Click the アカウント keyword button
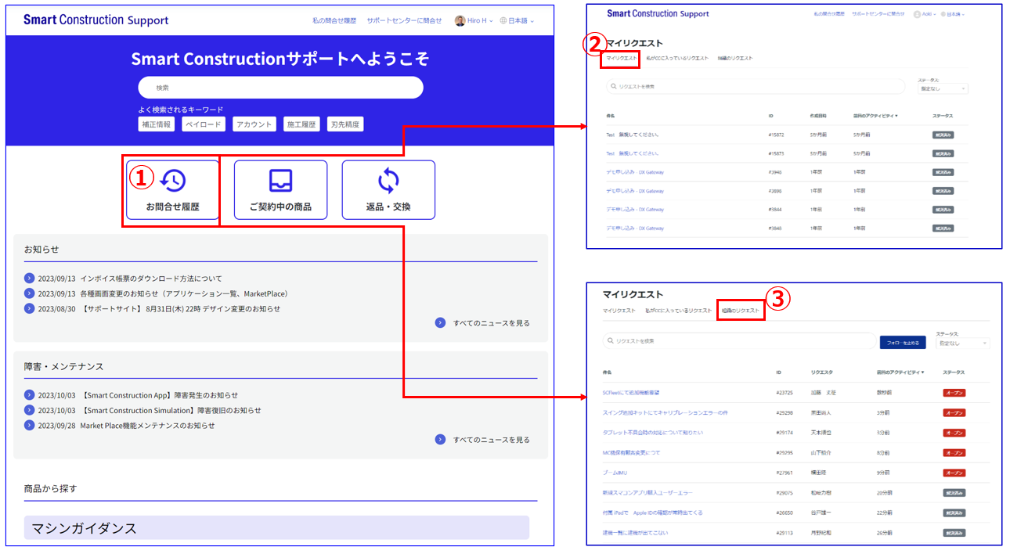Screen dimensions: 1010x554 coord(254,124)
